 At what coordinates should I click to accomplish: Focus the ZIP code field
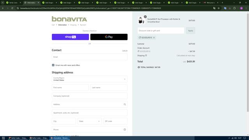pyautogui.click(x=115, y=121)
